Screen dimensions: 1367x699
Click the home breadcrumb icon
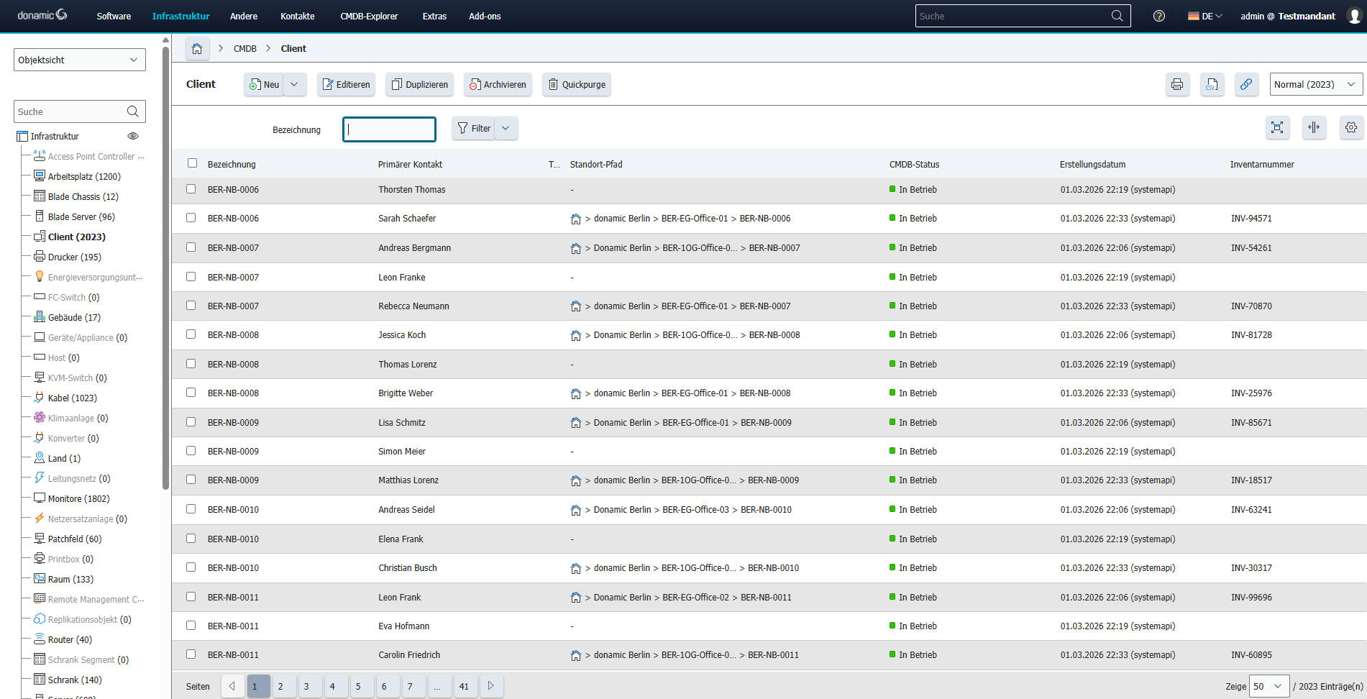[x=197, y=48]
